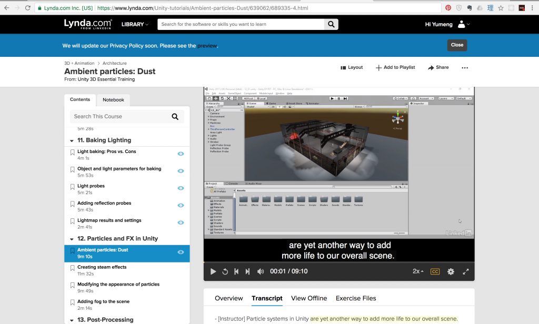
Task: Focus the main site search field
Action: (x=241, y=24)
